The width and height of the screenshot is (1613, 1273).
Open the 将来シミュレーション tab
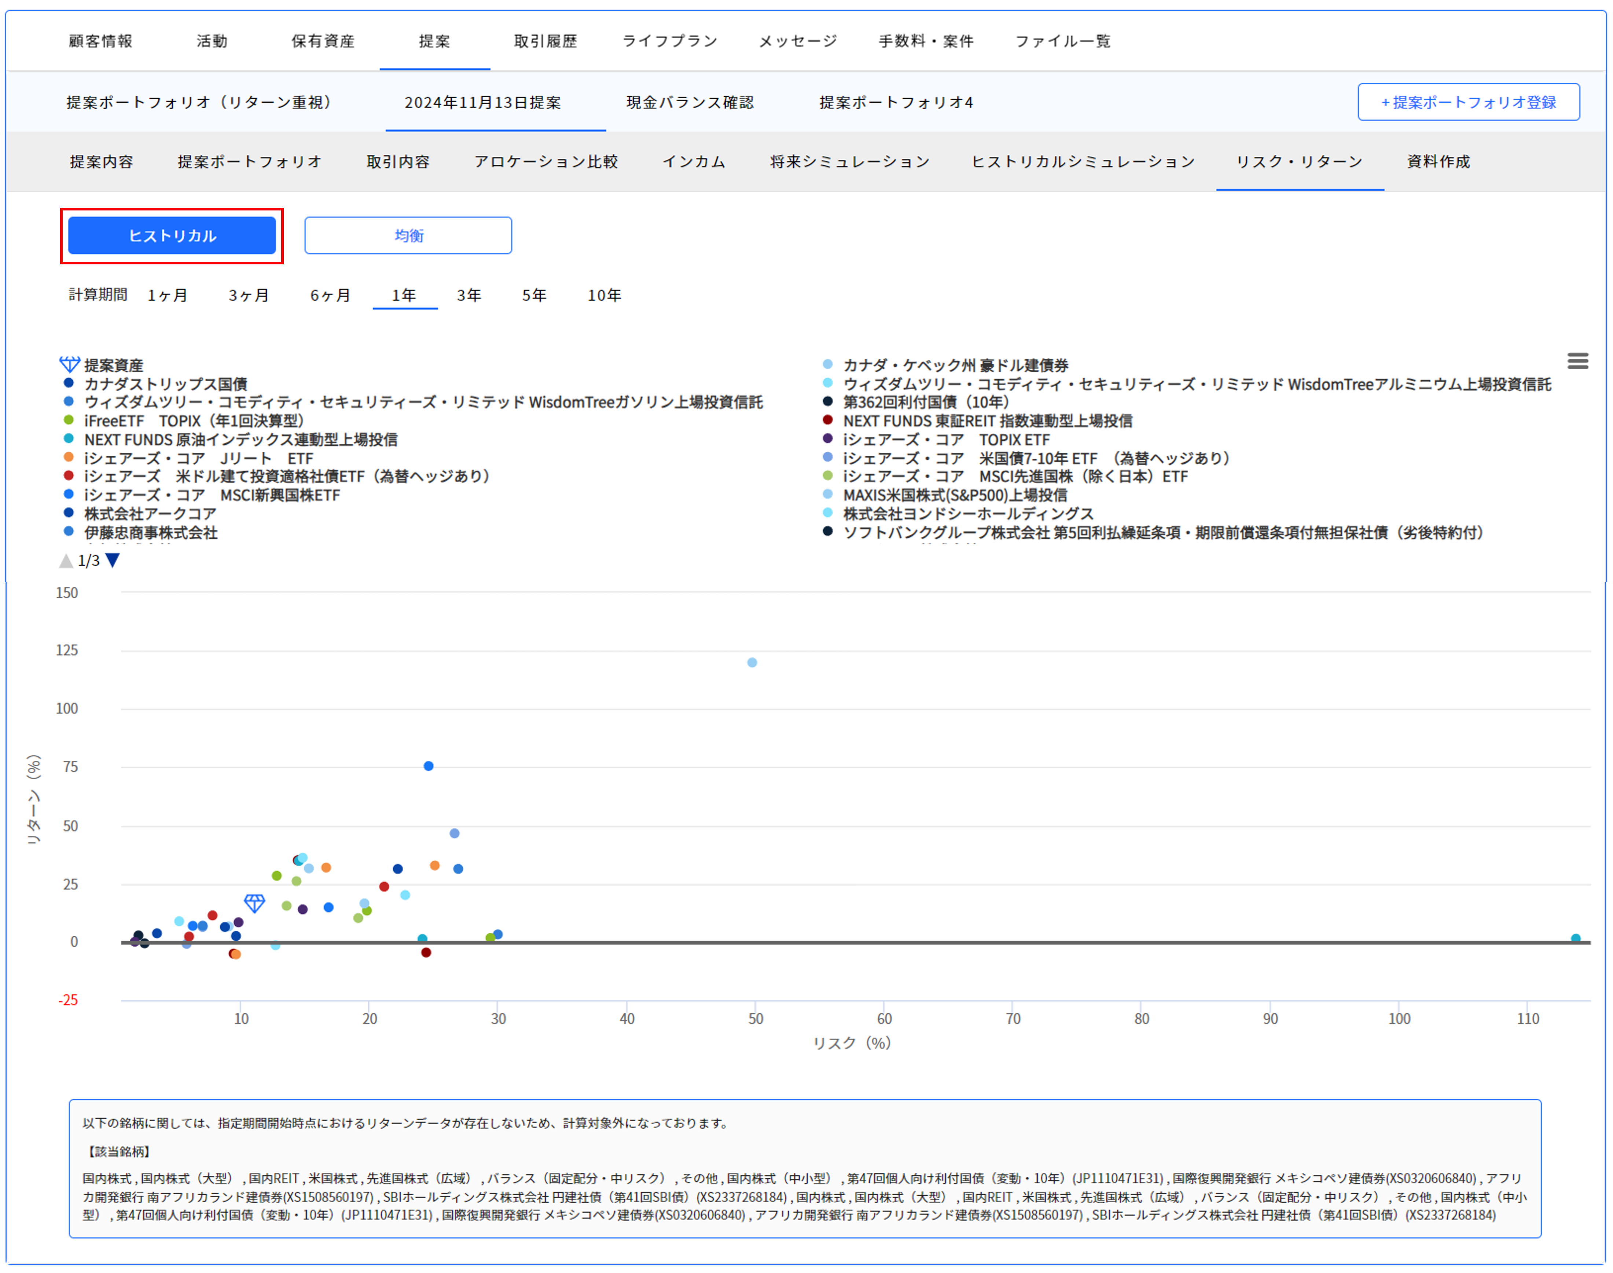pyautogui.click(x=849, y=162)
